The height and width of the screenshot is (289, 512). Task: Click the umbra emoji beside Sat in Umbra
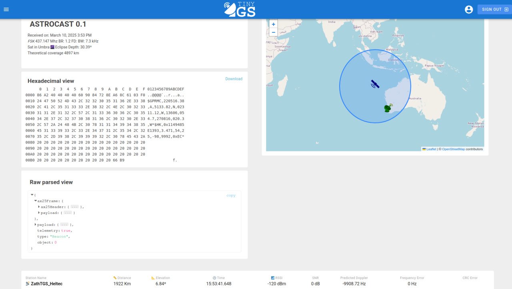52,47
